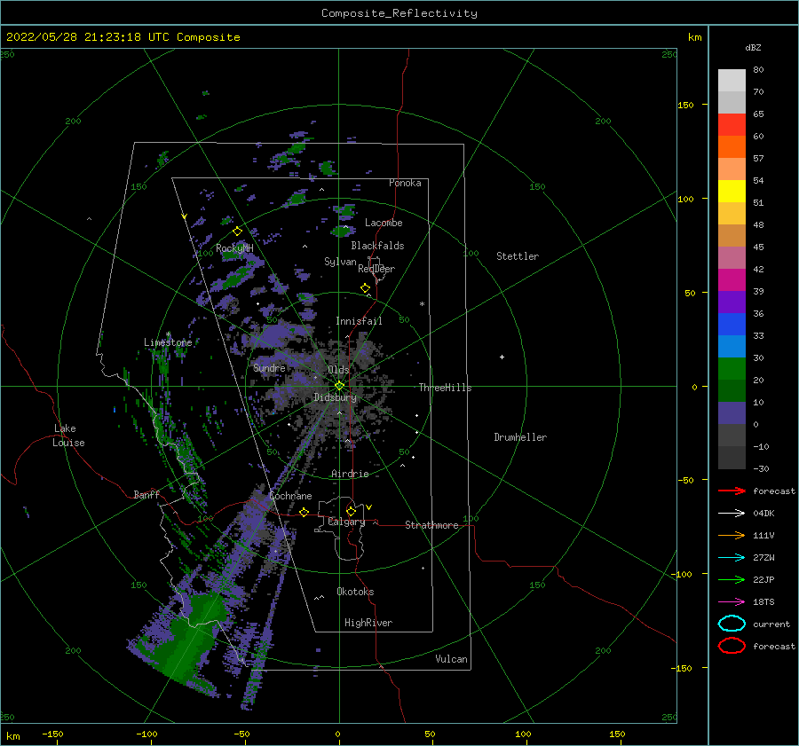Viewport: 799px width, 746px height.
Task: Click the green 22JP arrow legend icon
Action: point(732,579)
